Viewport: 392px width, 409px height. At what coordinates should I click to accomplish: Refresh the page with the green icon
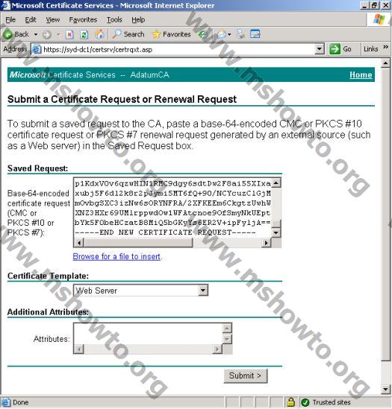(84, 34)
